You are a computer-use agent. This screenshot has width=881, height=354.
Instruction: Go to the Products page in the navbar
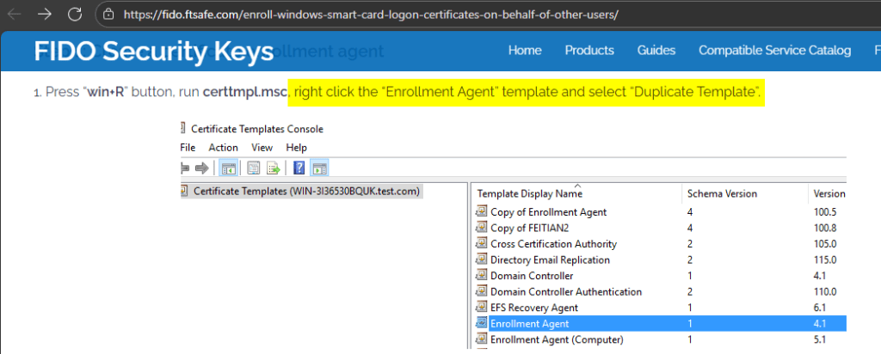click(x=589, y=50)
